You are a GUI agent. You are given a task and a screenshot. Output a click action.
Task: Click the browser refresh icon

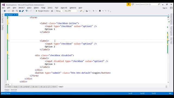tap(52, 11)
